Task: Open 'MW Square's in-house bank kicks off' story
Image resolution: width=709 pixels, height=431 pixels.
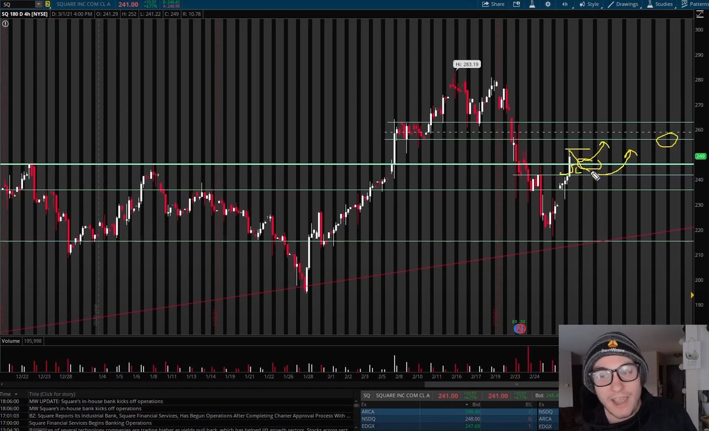Action: 85,409
